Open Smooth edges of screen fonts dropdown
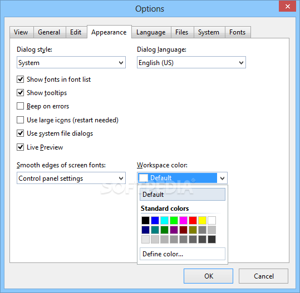The height and width of the screenshot is (293, 300). point(71,178)
